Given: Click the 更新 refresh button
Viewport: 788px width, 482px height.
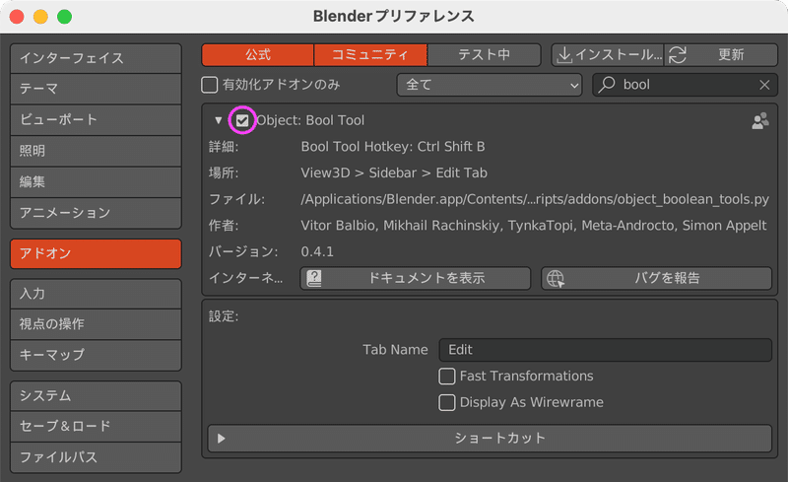Looking at the screenshot, I should tap(721, 55).
